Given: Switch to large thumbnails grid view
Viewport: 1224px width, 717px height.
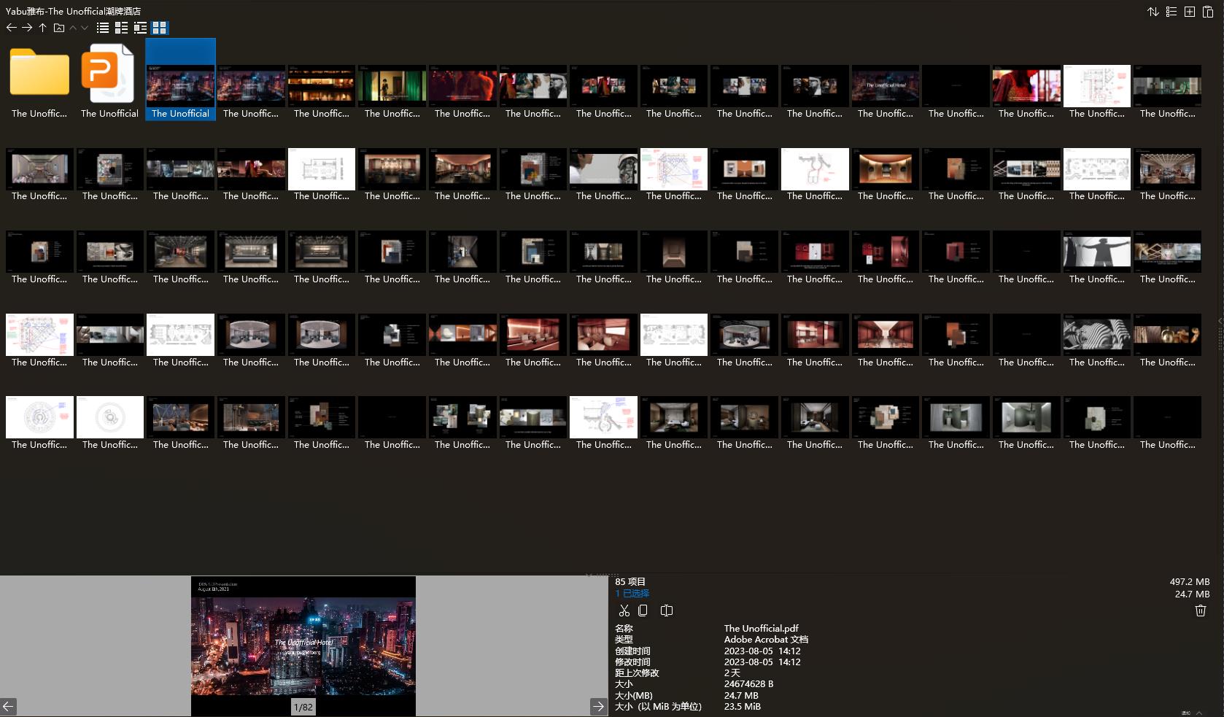Looking at the screenshot, I should [159, 28].
